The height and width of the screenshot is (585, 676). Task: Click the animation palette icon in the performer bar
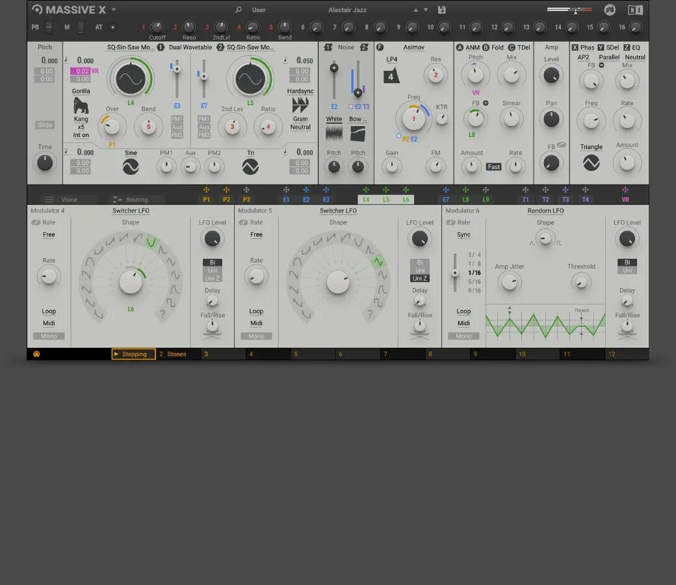[x=36, y=354]
